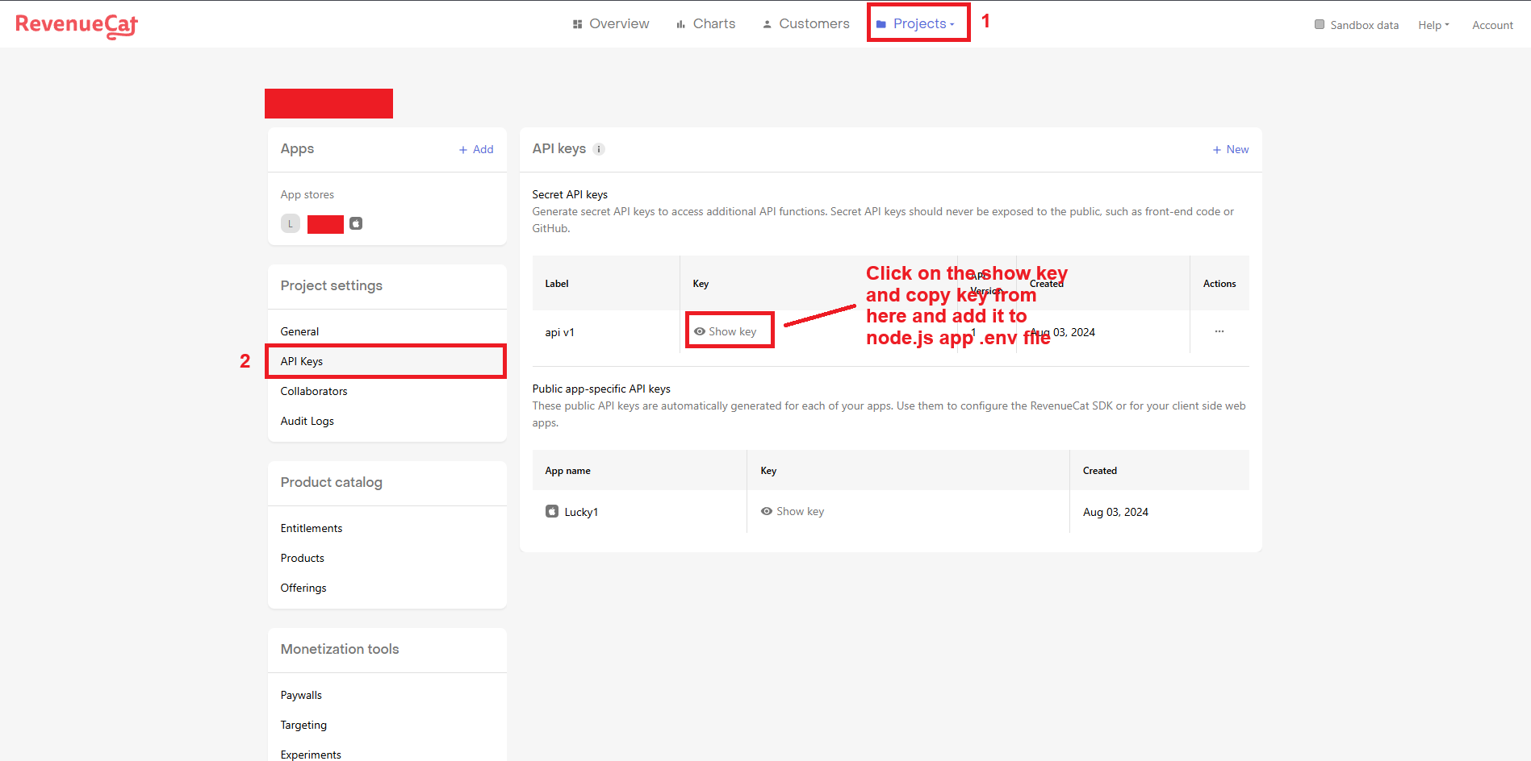Click the Apple app store icon under App stores
Screen dimensions: 1531x761
pyautogui.click(x=356, y=224)
